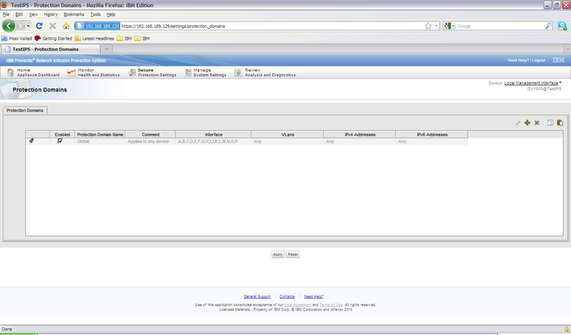Click the Stop loading X icon
571x335 pixels.
(x=53, y=26)
